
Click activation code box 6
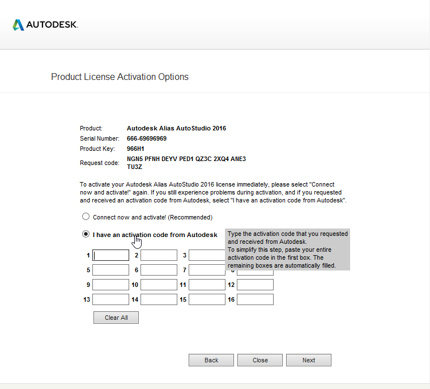point(159,270)
